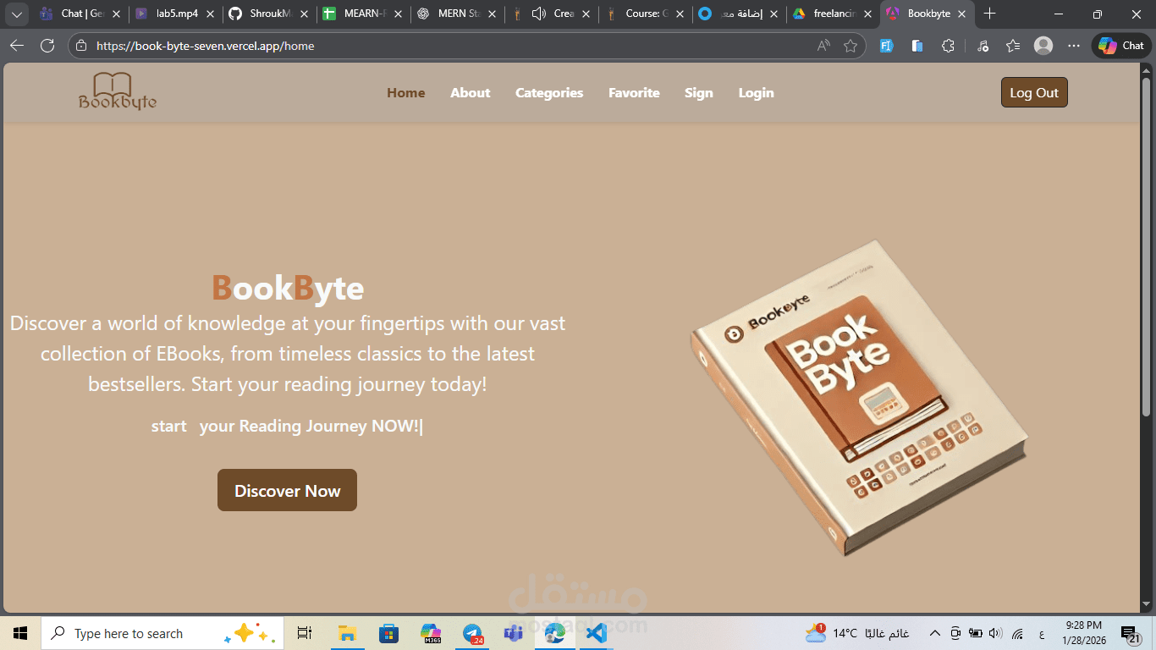
Task: Mute the audio icon on Crea tab
Action: pos(538,14)
